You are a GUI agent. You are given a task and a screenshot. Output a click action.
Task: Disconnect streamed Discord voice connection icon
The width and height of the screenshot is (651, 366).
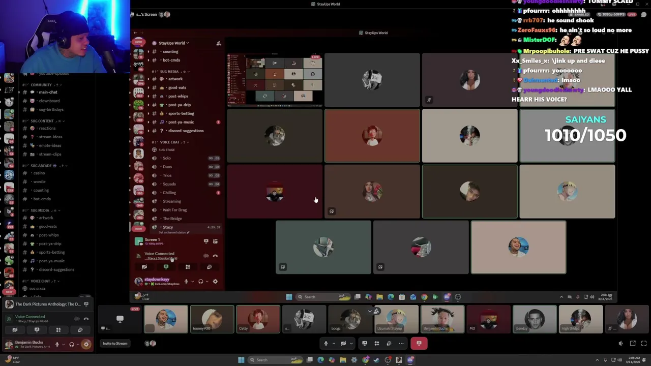click(x=215, y=256)
